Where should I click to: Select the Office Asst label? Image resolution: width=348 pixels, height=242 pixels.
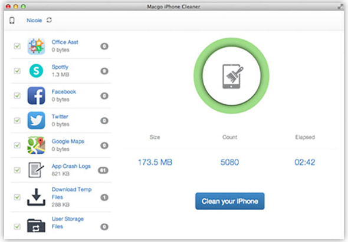point(65,42)
